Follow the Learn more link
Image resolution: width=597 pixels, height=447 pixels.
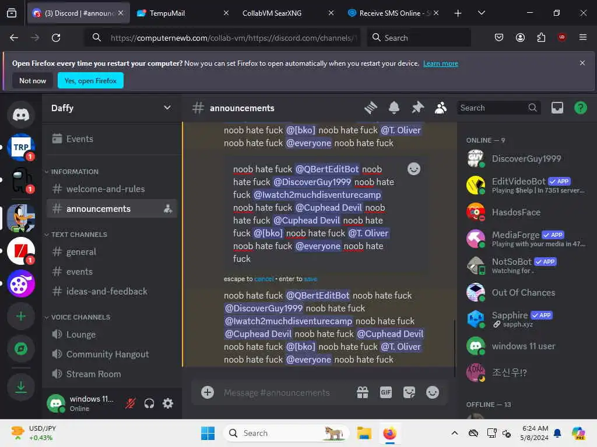[x=441, y=63]
